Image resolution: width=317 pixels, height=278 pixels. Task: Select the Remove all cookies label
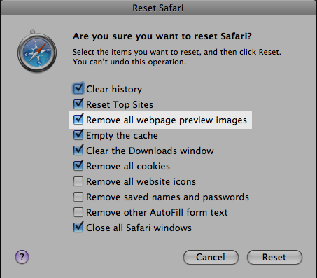click(x=128, y=167)
